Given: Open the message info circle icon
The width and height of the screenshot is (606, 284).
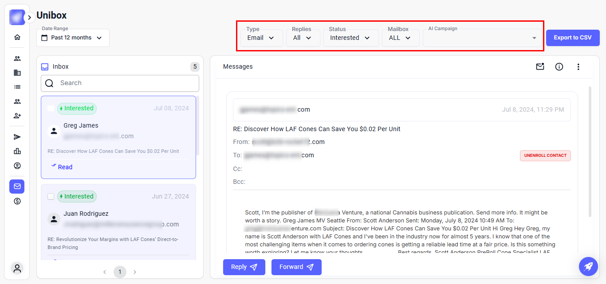Looking at the screenshot, I should [559, 66].
